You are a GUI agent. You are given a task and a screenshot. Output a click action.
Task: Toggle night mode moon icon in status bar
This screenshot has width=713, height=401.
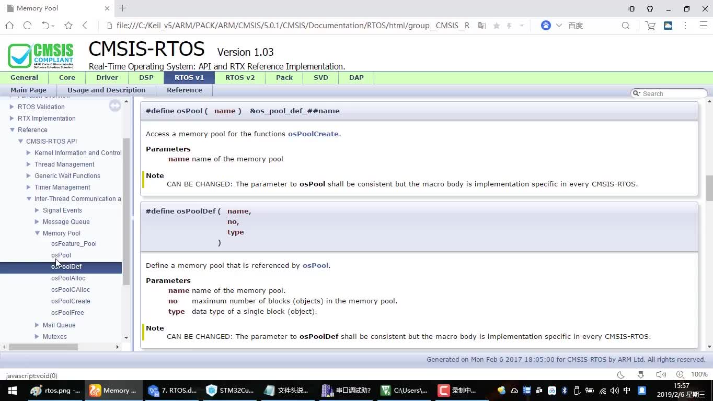coord(621,374)
